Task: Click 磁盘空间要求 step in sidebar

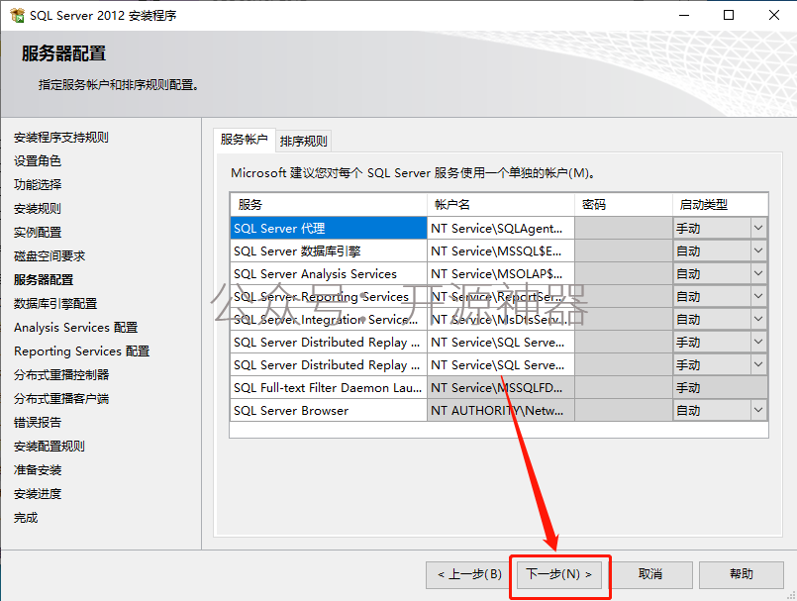Action: (x=50, y=256)
